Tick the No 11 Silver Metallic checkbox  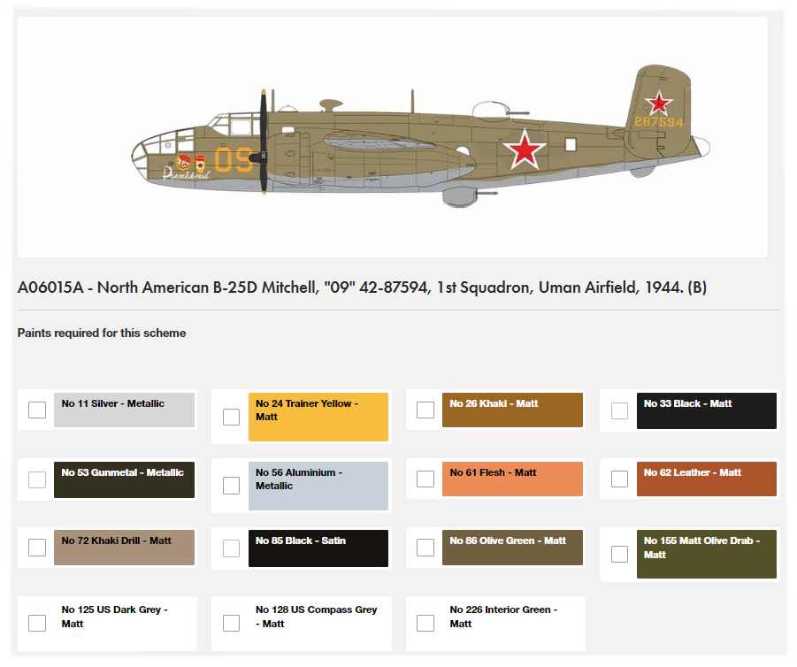pos(37,410)
